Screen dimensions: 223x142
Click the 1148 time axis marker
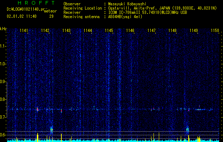pos(172,30)
